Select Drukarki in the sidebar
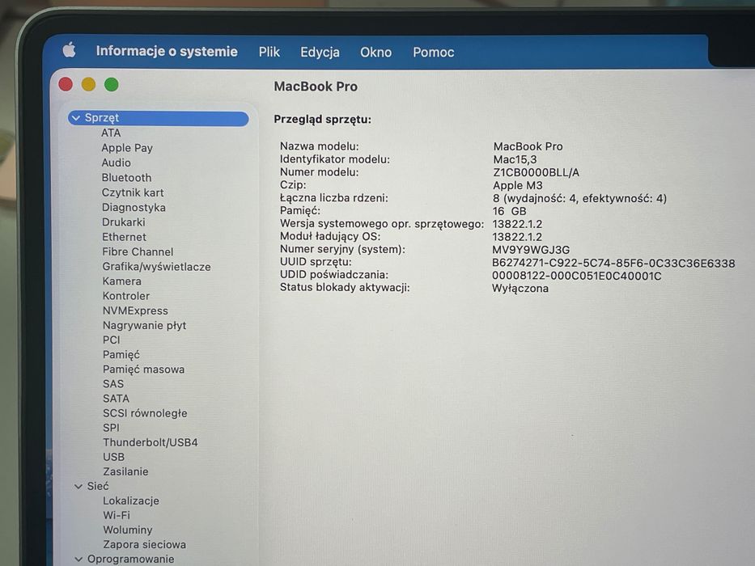Screen dimensions: 755x566 (x=123, y=222)
